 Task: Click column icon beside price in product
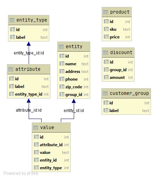pos(106,37)
